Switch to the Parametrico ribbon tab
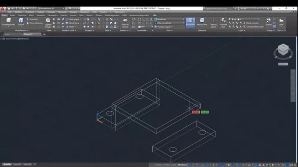Image resolution: width=298 pixels, height=167 pixels. tap(53, 15)
